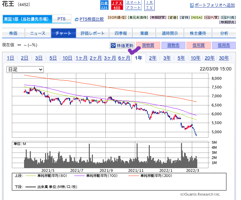
Task: Show the 3年 chart period
Action: [167, 58]
